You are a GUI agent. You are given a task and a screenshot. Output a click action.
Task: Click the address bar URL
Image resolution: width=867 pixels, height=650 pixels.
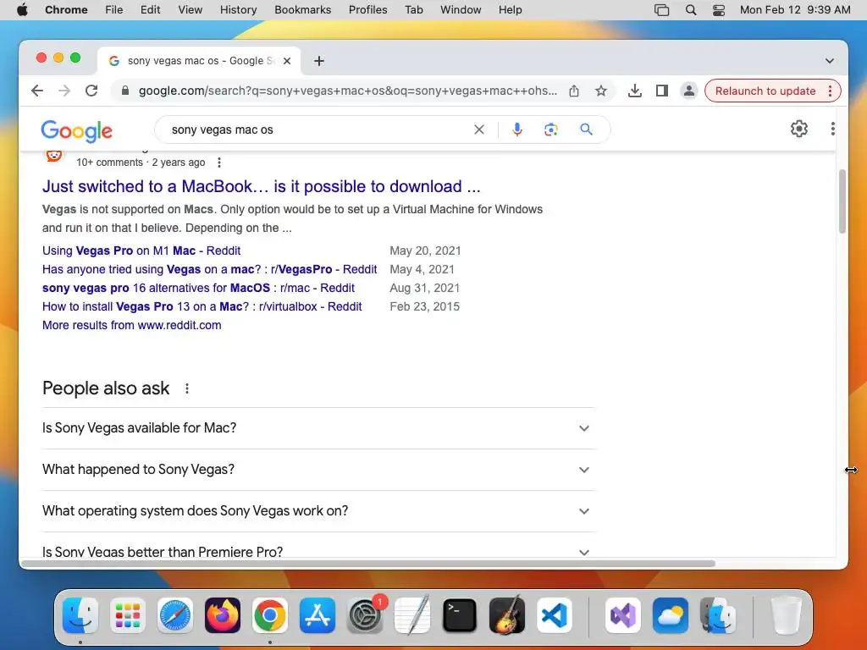tap(347, 91)
